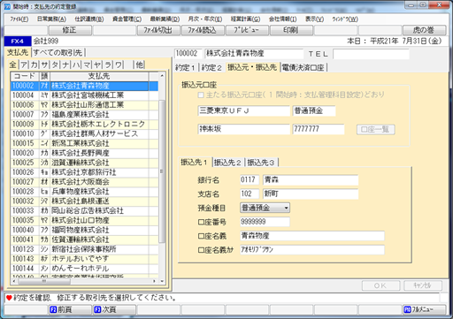Image resolution: width=453 pixels, height=319 pixels.
Task: Select the ハ kana filter tab
Action: coord(76,65)
